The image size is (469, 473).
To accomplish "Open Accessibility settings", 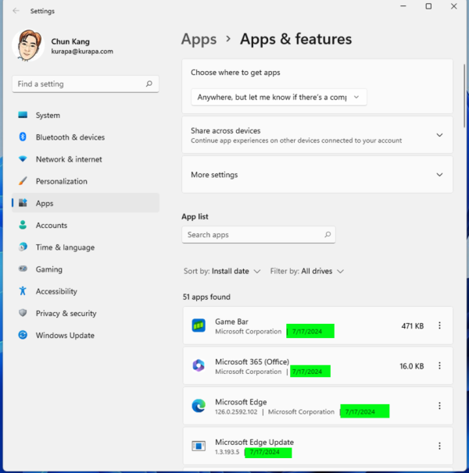I will (x=85, y=291).
